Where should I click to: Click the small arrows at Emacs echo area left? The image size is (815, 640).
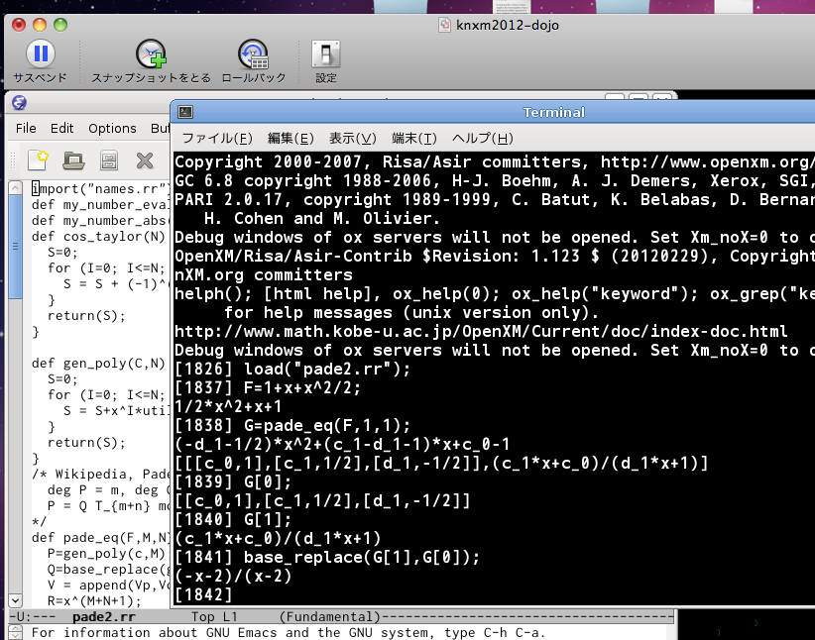pyautogui.click(x=16, y=633)
